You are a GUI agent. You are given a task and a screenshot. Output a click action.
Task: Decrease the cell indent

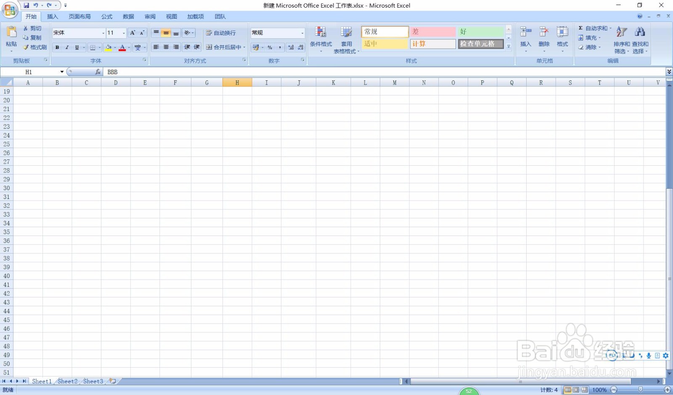[x=187, y=47]
